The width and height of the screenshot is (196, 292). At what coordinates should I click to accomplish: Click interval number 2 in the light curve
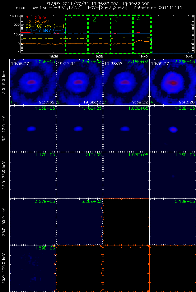coord(94,19)
